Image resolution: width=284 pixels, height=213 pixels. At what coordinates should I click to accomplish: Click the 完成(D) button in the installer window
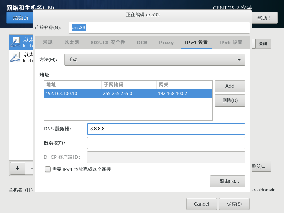[20, 18]
